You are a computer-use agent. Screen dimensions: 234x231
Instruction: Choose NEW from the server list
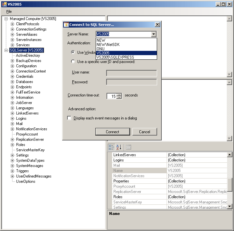pos(126,40)
